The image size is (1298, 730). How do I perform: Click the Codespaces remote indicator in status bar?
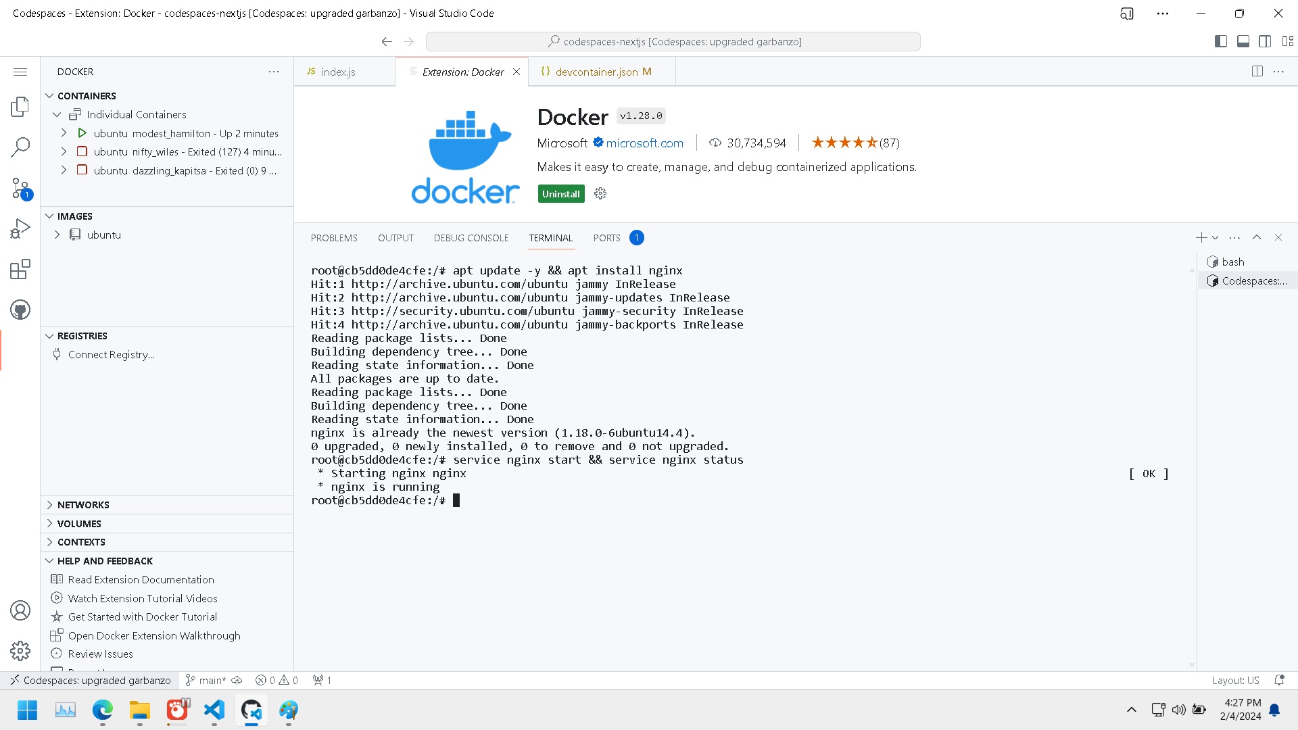pos(90,680)
